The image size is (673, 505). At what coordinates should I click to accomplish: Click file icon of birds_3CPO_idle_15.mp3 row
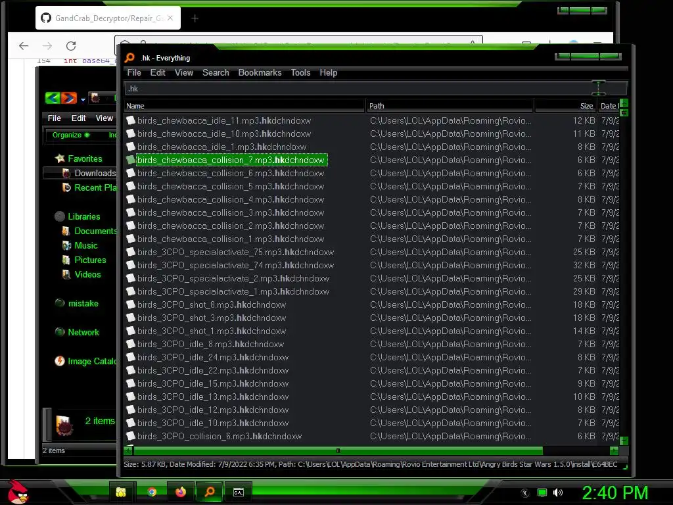click(x=131, y=383)
